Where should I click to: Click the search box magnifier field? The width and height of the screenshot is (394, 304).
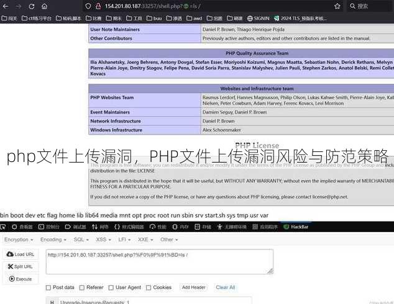[x=370, y=6]
